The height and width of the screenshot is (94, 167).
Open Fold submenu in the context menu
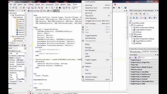point(97,54)
